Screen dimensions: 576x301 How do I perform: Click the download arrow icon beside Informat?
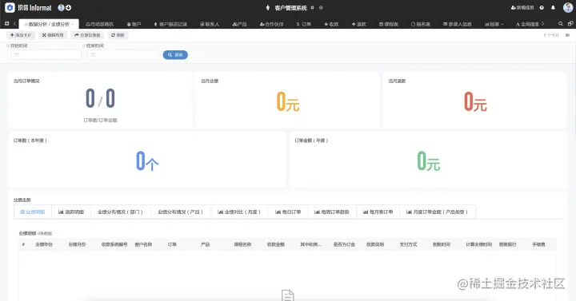coord(68,7)
